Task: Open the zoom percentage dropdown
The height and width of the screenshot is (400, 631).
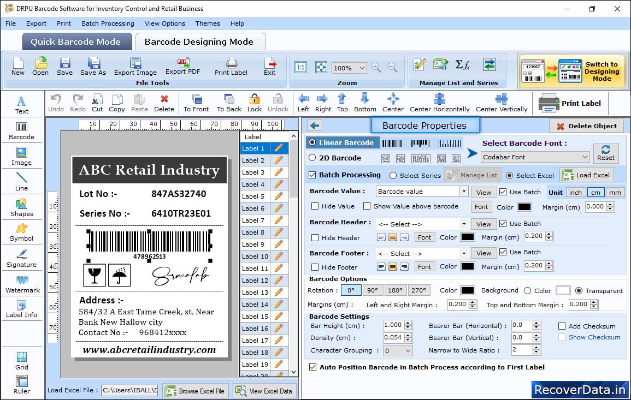Action: (x=349, y=68)
